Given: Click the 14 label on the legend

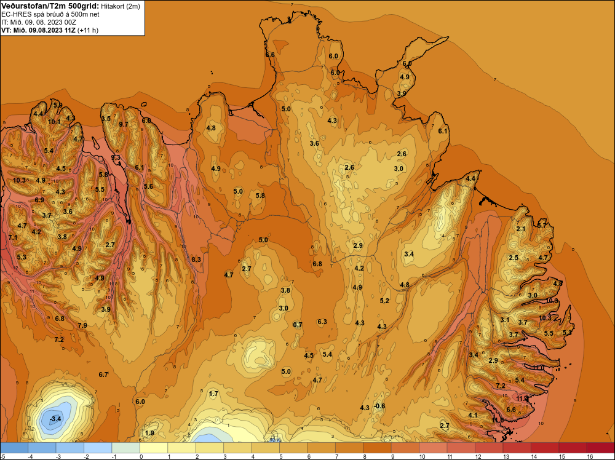Looking at the screenshot, I should [x=534, y=456].
